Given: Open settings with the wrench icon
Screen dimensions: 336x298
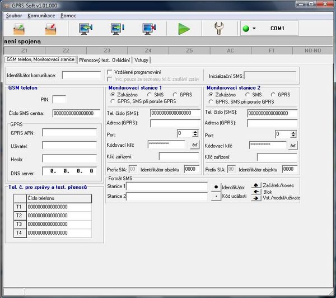Looking at the screenshot, I should (x=220, y=28).
